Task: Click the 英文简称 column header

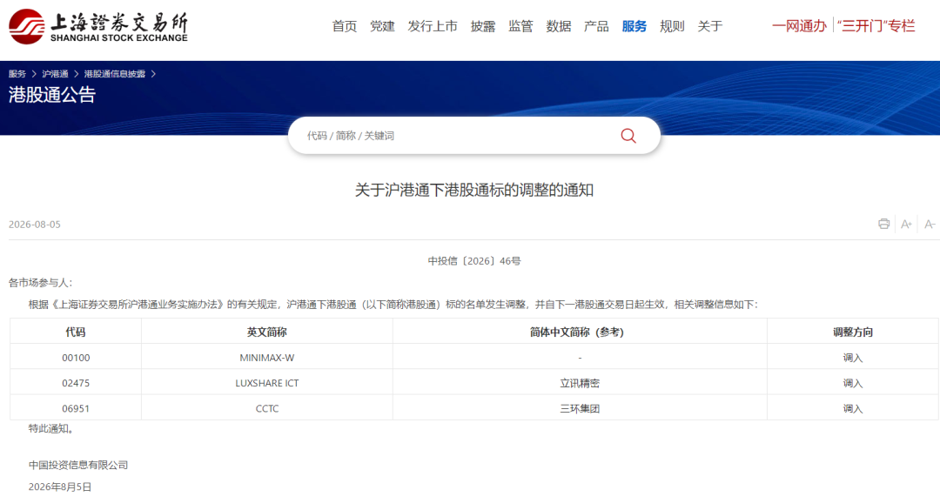Action: coord(267,332)
